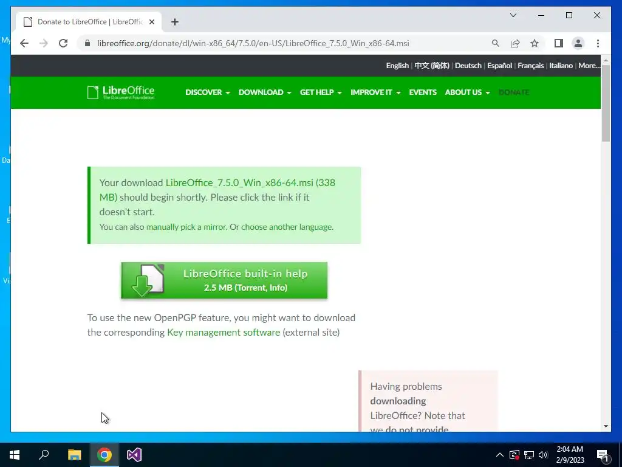Click the address bar URL

click(253, 43)
